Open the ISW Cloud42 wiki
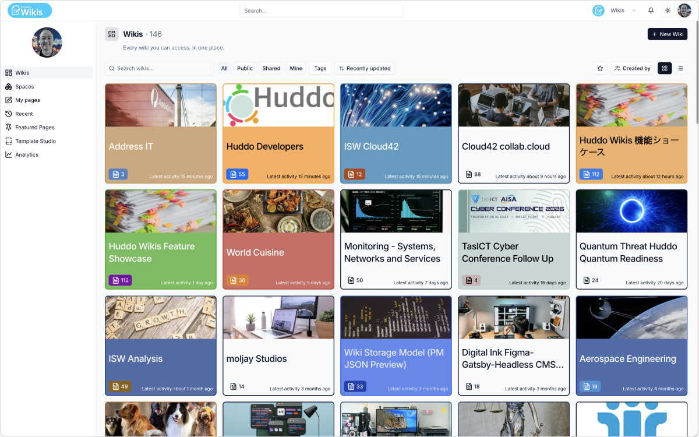Image resolution: width=699 pixels, height=437 pixels. click(396, 133)
